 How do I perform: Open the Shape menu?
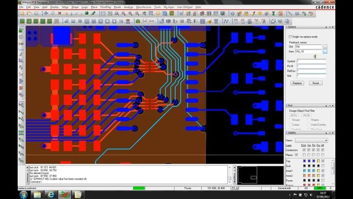(x=75, y=7)
